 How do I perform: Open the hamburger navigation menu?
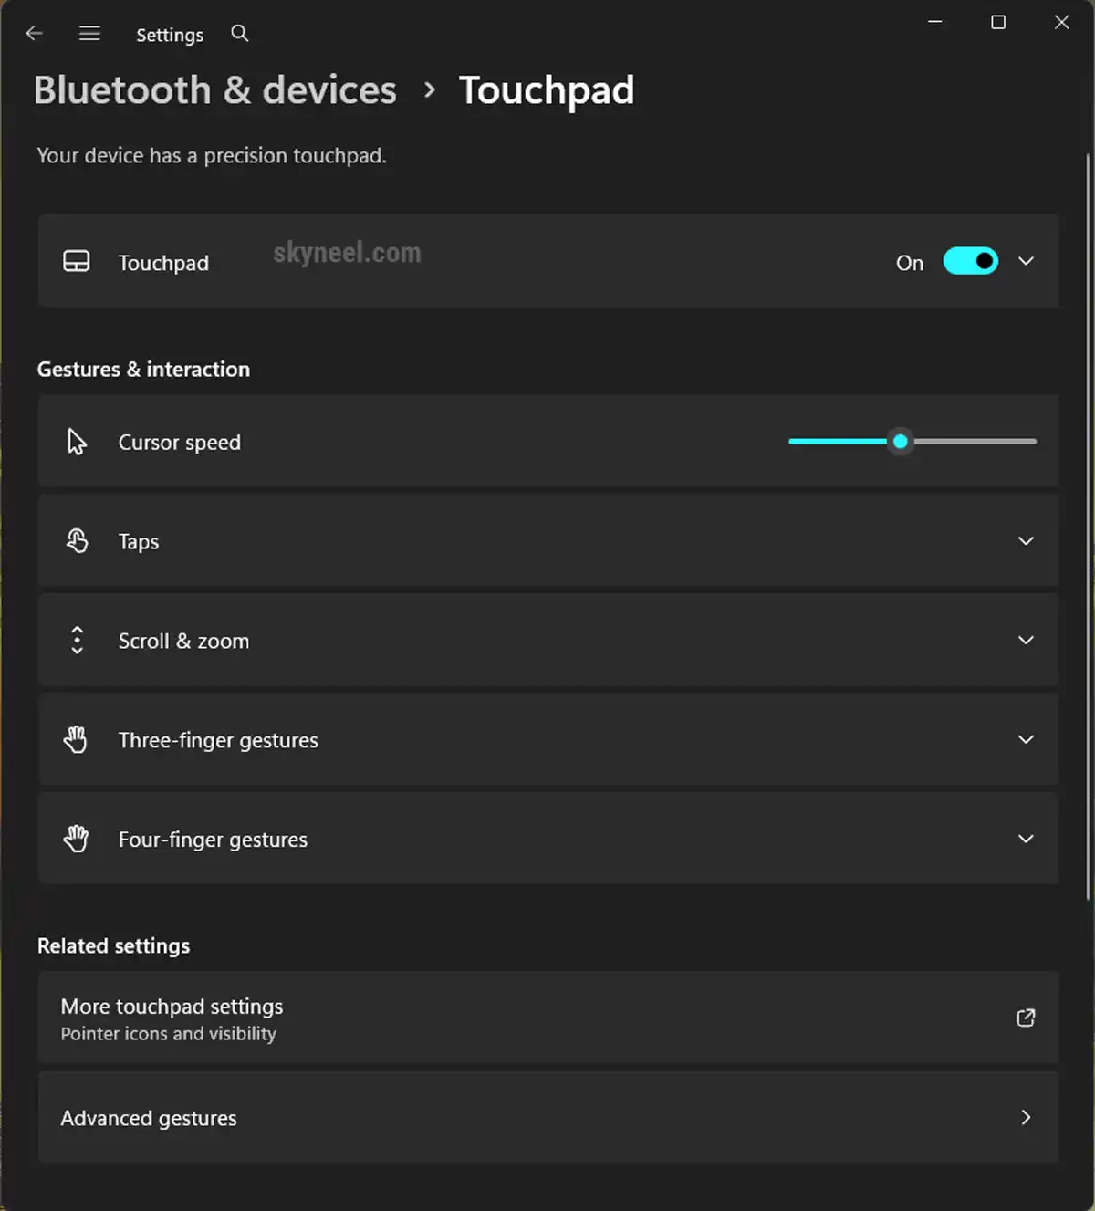[x=89, y=34]
